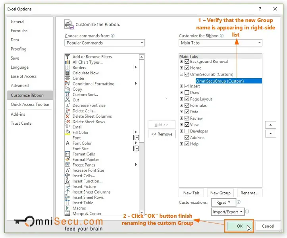Toggle the OmniSecuTab (Custom) checkbox

point(187,74)
